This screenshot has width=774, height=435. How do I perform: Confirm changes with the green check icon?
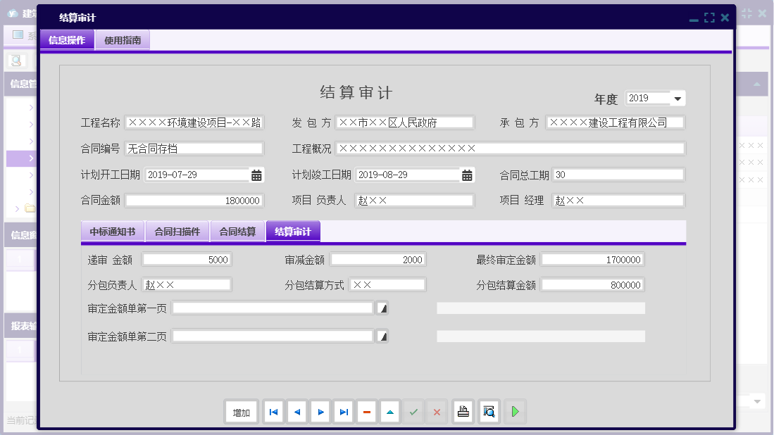[x=413, y=412]
